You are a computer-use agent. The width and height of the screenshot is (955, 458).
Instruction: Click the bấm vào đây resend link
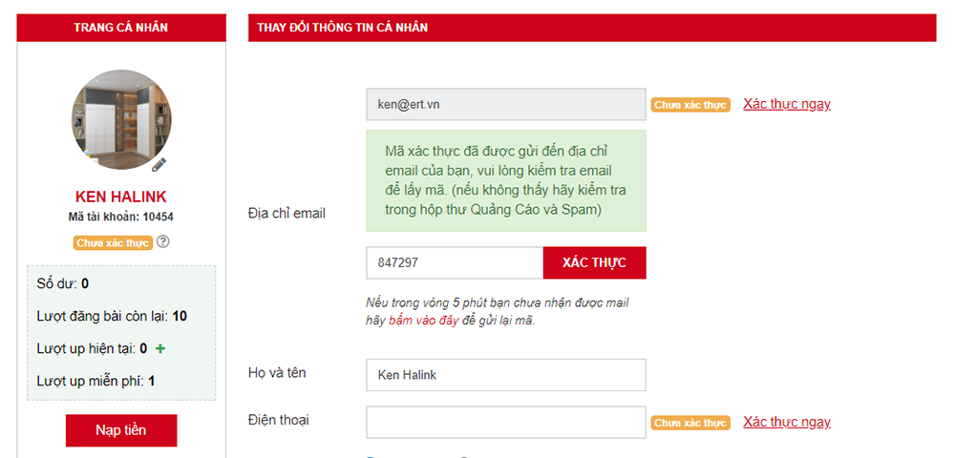pyautogui.click(x=424, y=321)
